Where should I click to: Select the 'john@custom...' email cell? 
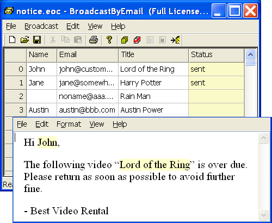point(88,69)
